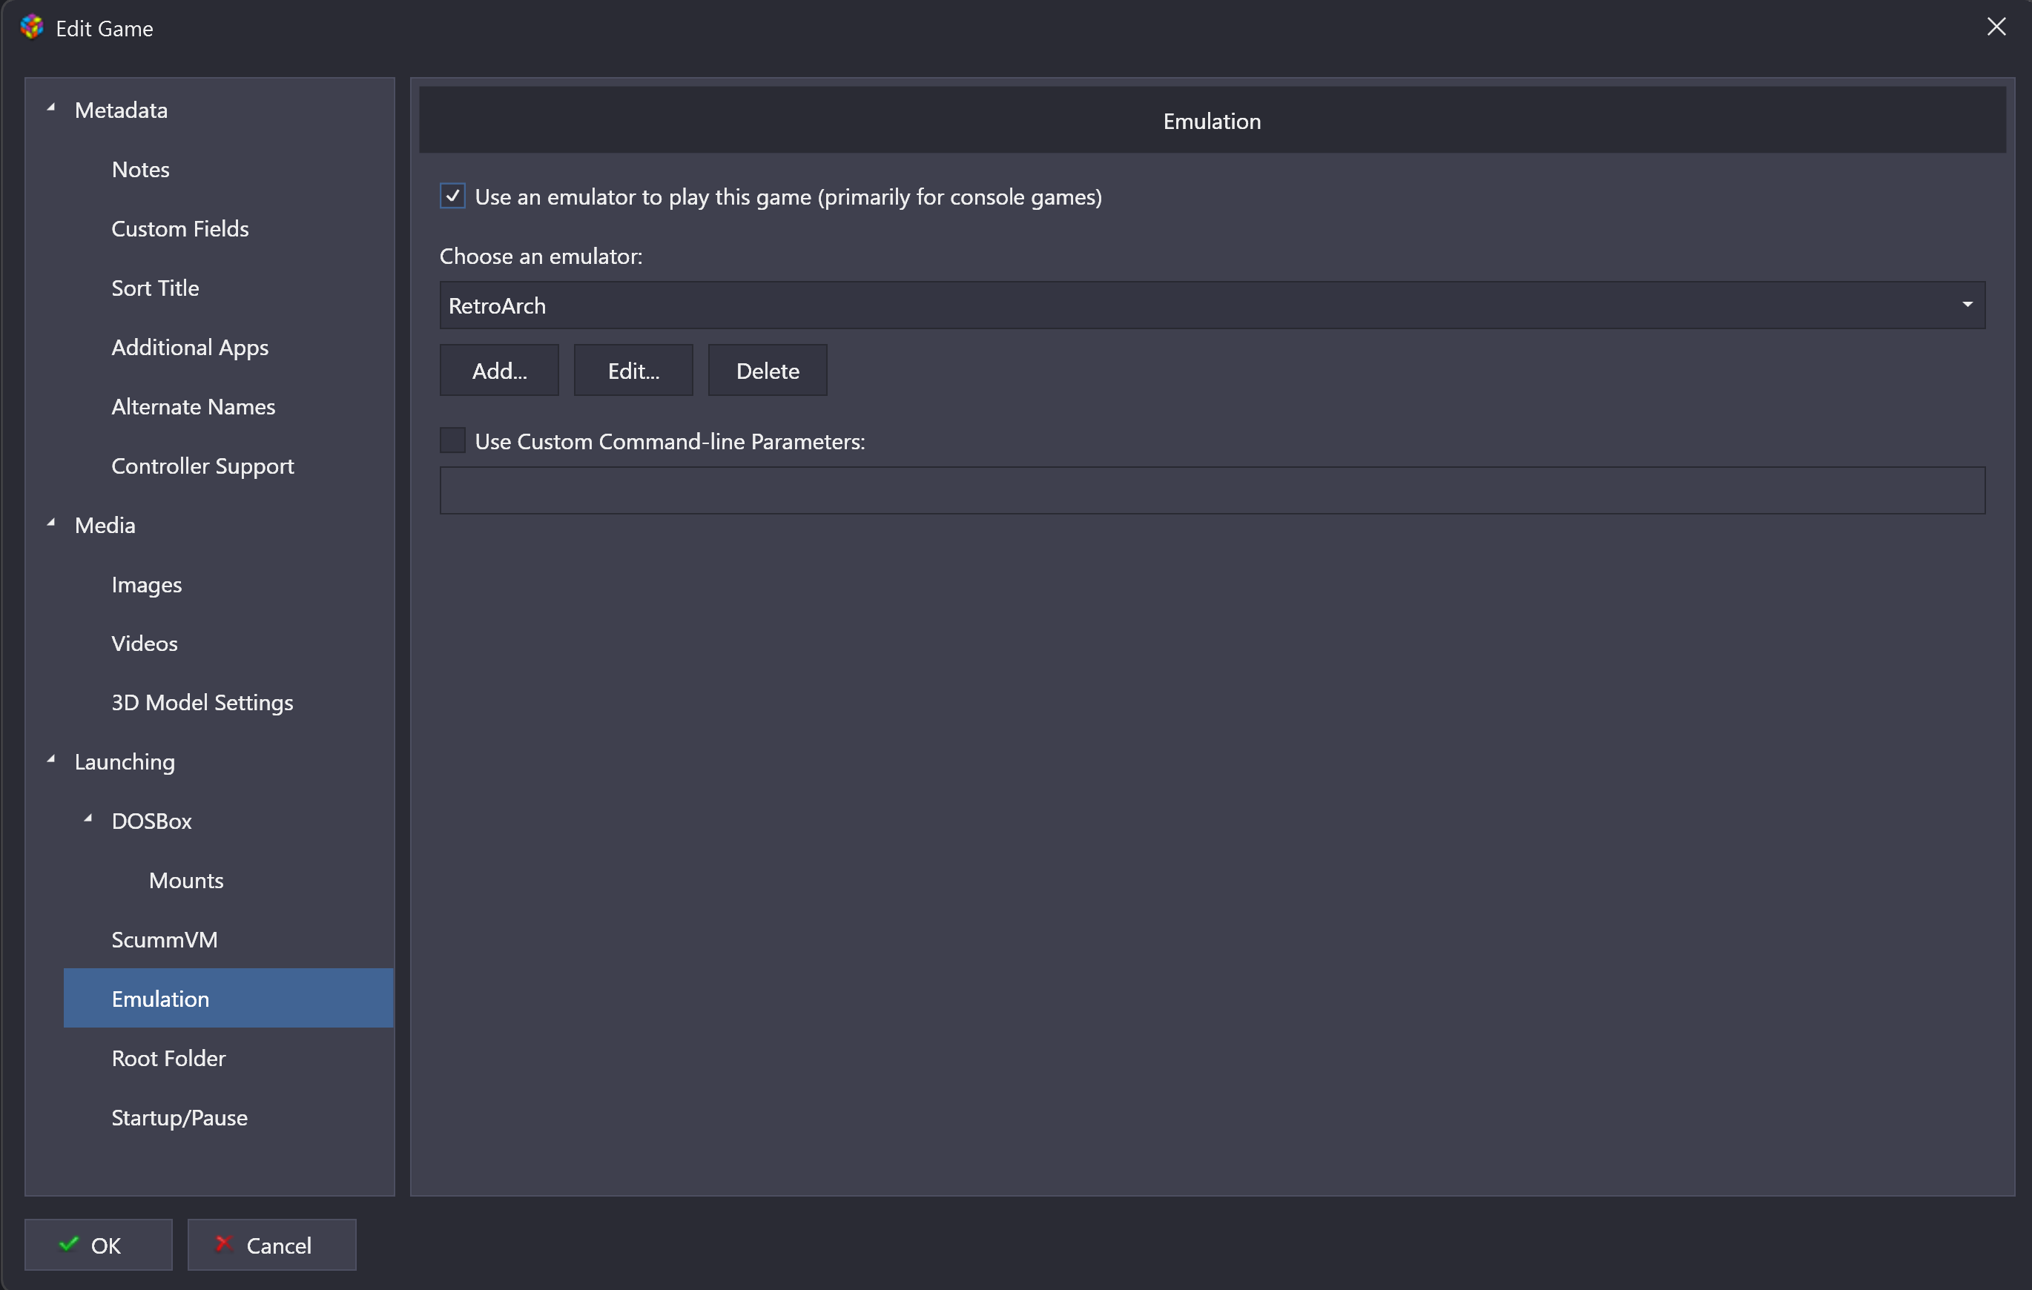Open the Notes page
This screenshot has width=2032, height=1290.
140,170
